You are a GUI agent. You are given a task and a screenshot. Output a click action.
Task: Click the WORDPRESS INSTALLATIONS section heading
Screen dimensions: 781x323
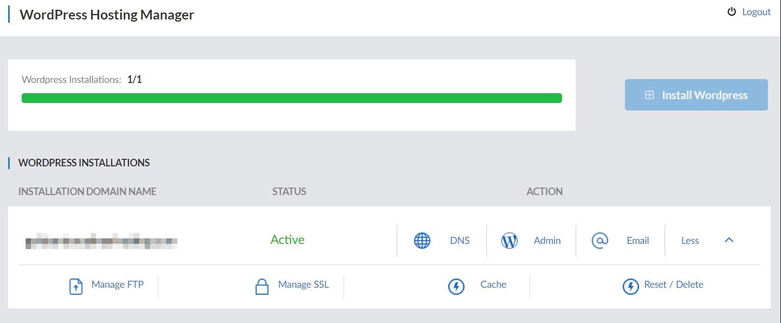tap(84, 163)
